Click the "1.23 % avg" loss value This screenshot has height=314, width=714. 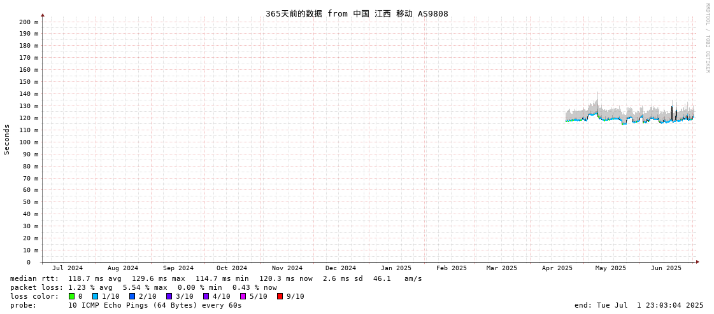(x=90, y=288)
